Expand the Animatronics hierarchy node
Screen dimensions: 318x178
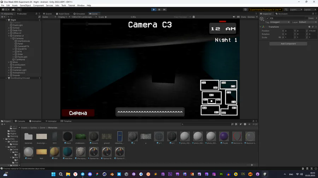coord(9,73)
